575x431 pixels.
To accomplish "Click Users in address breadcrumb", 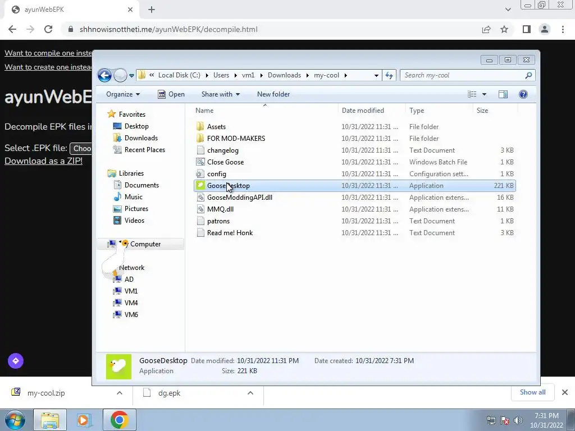I will pos(221,75).
